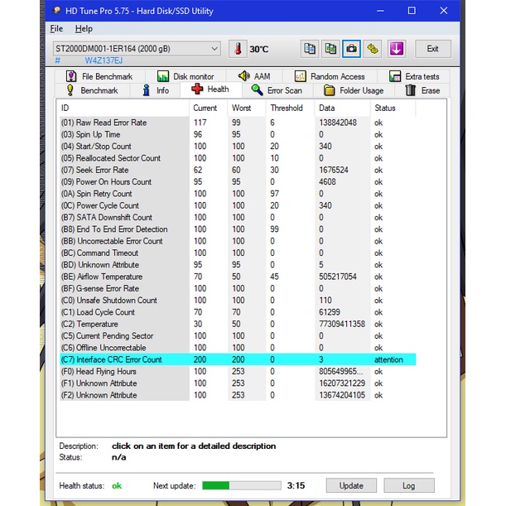The width and height of the screenshot is (506, 506).
Task: Open the File menu
Action: coord(56,28)
